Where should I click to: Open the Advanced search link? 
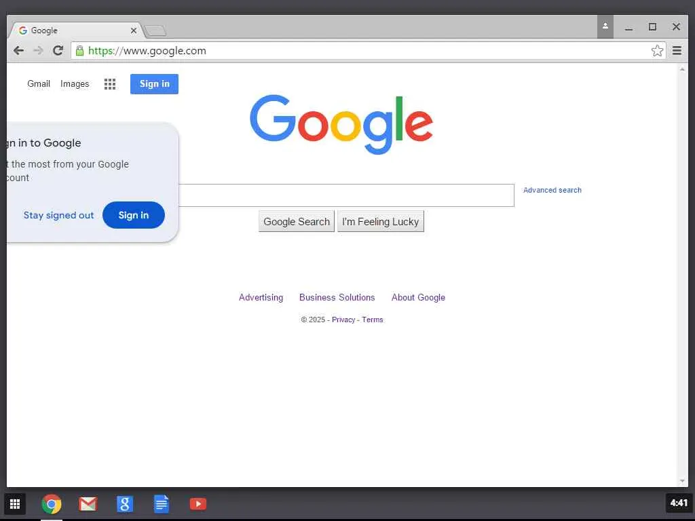point(552,190)
